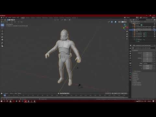Open the timeline editor type icon
Image resolution: width=156 pixels, height=117 pixels.
tap(2, 93)
